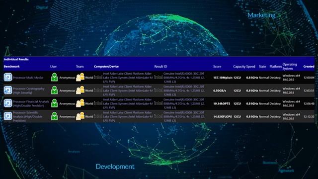
Task: Click the Intel logo beside Scientific Analysis row result ID
Action: tap(159, 116)
